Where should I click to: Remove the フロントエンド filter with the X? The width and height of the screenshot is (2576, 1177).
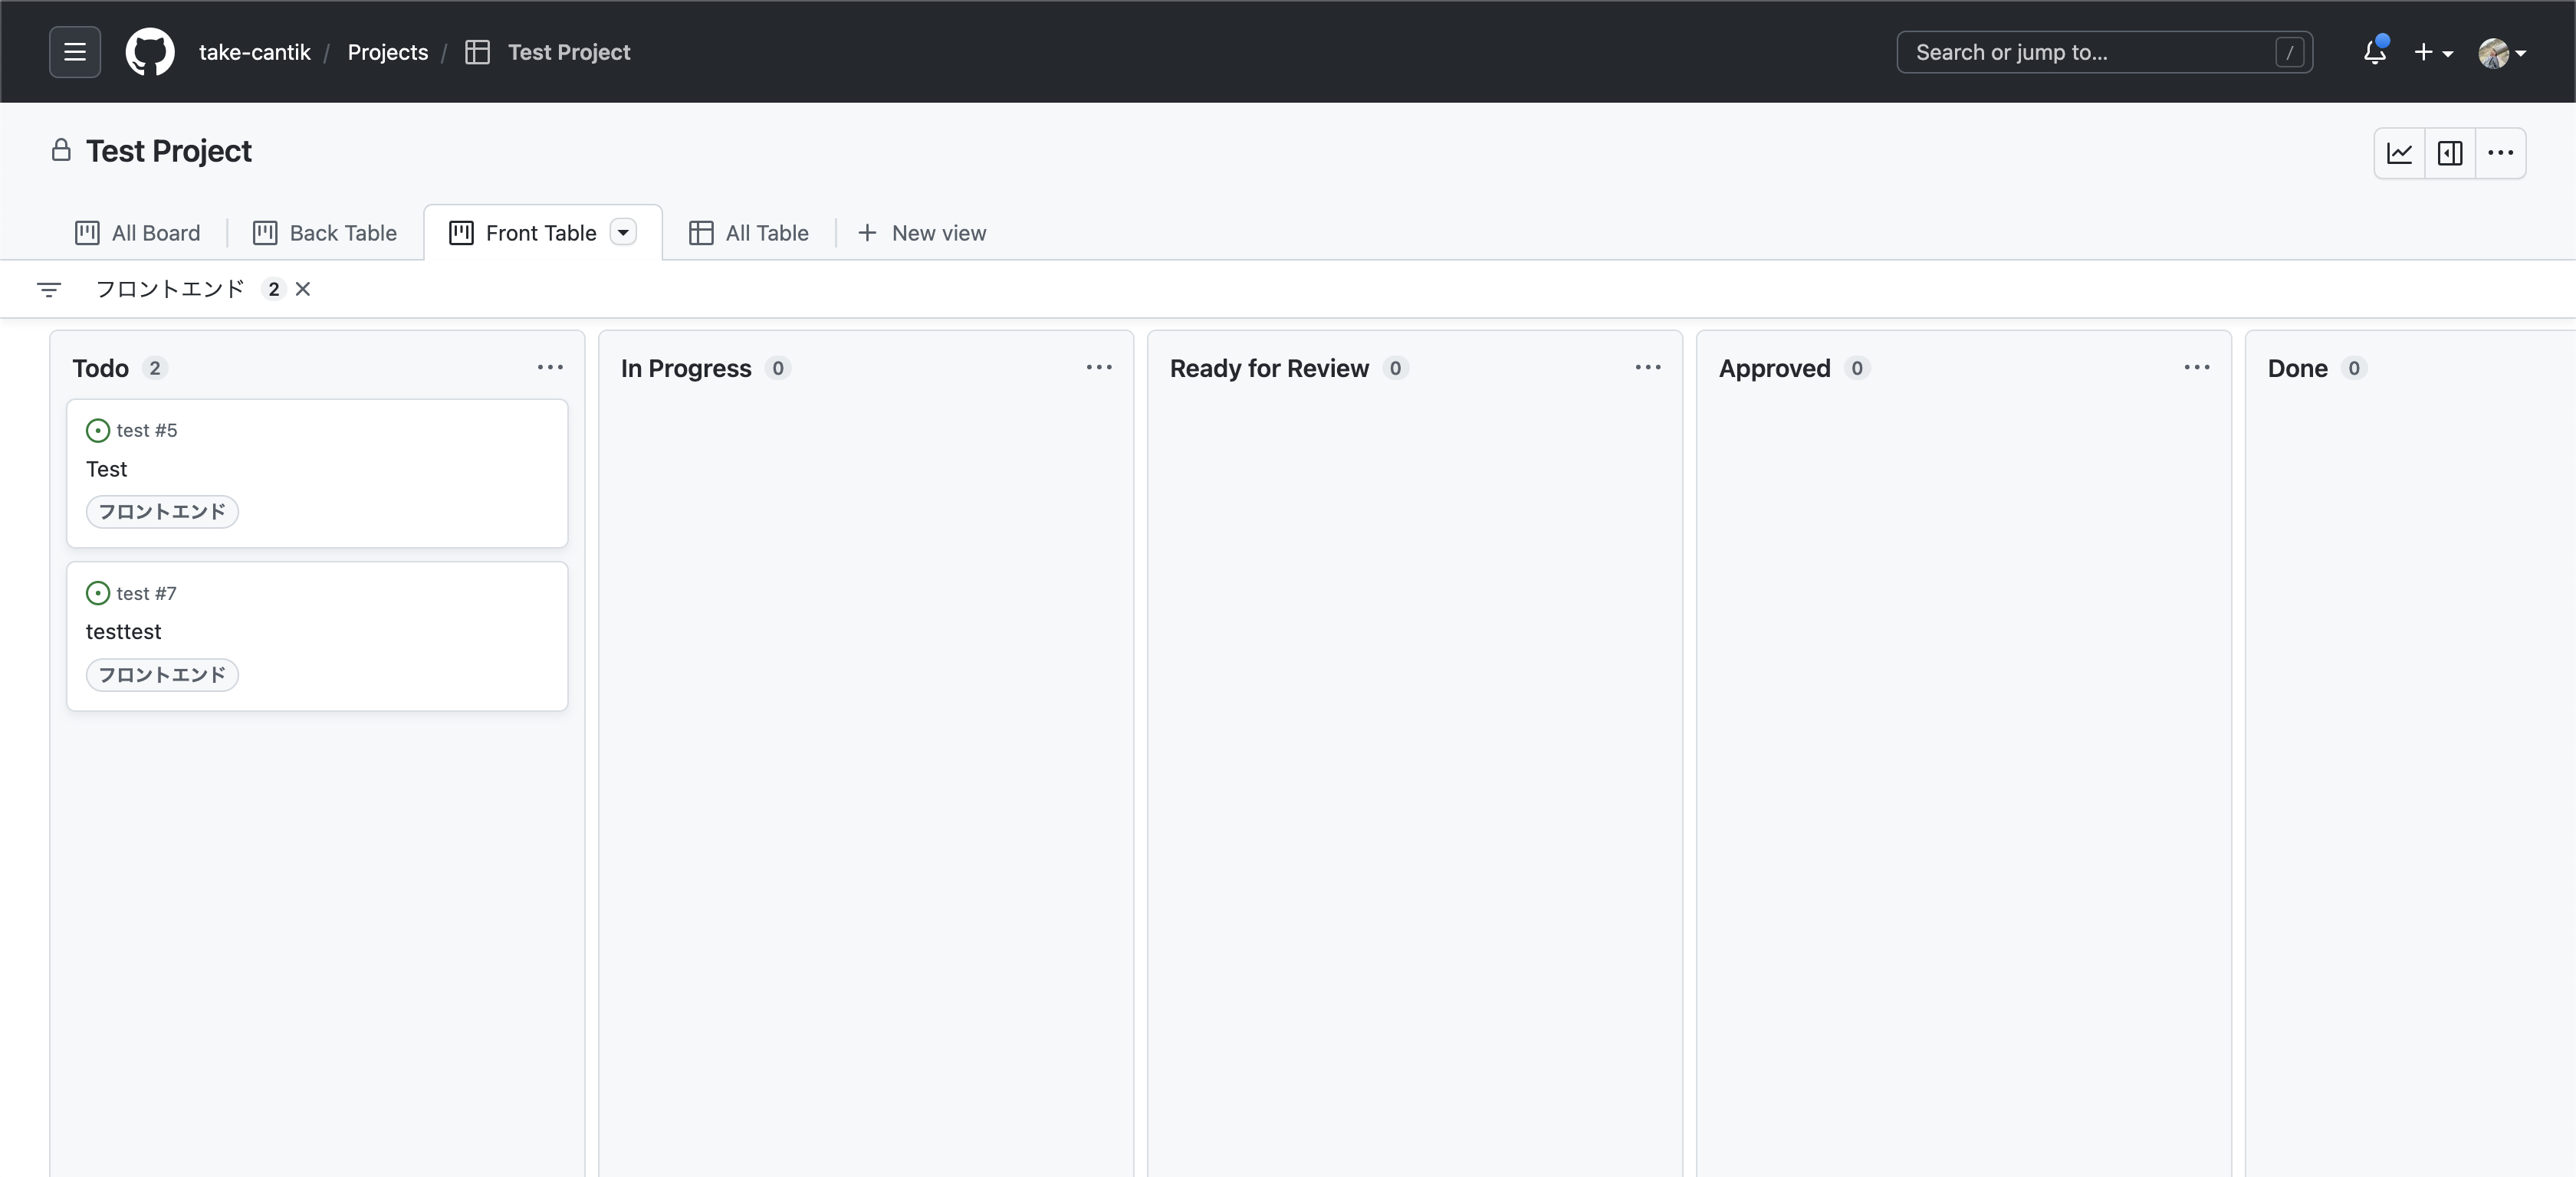pos(303,289)
